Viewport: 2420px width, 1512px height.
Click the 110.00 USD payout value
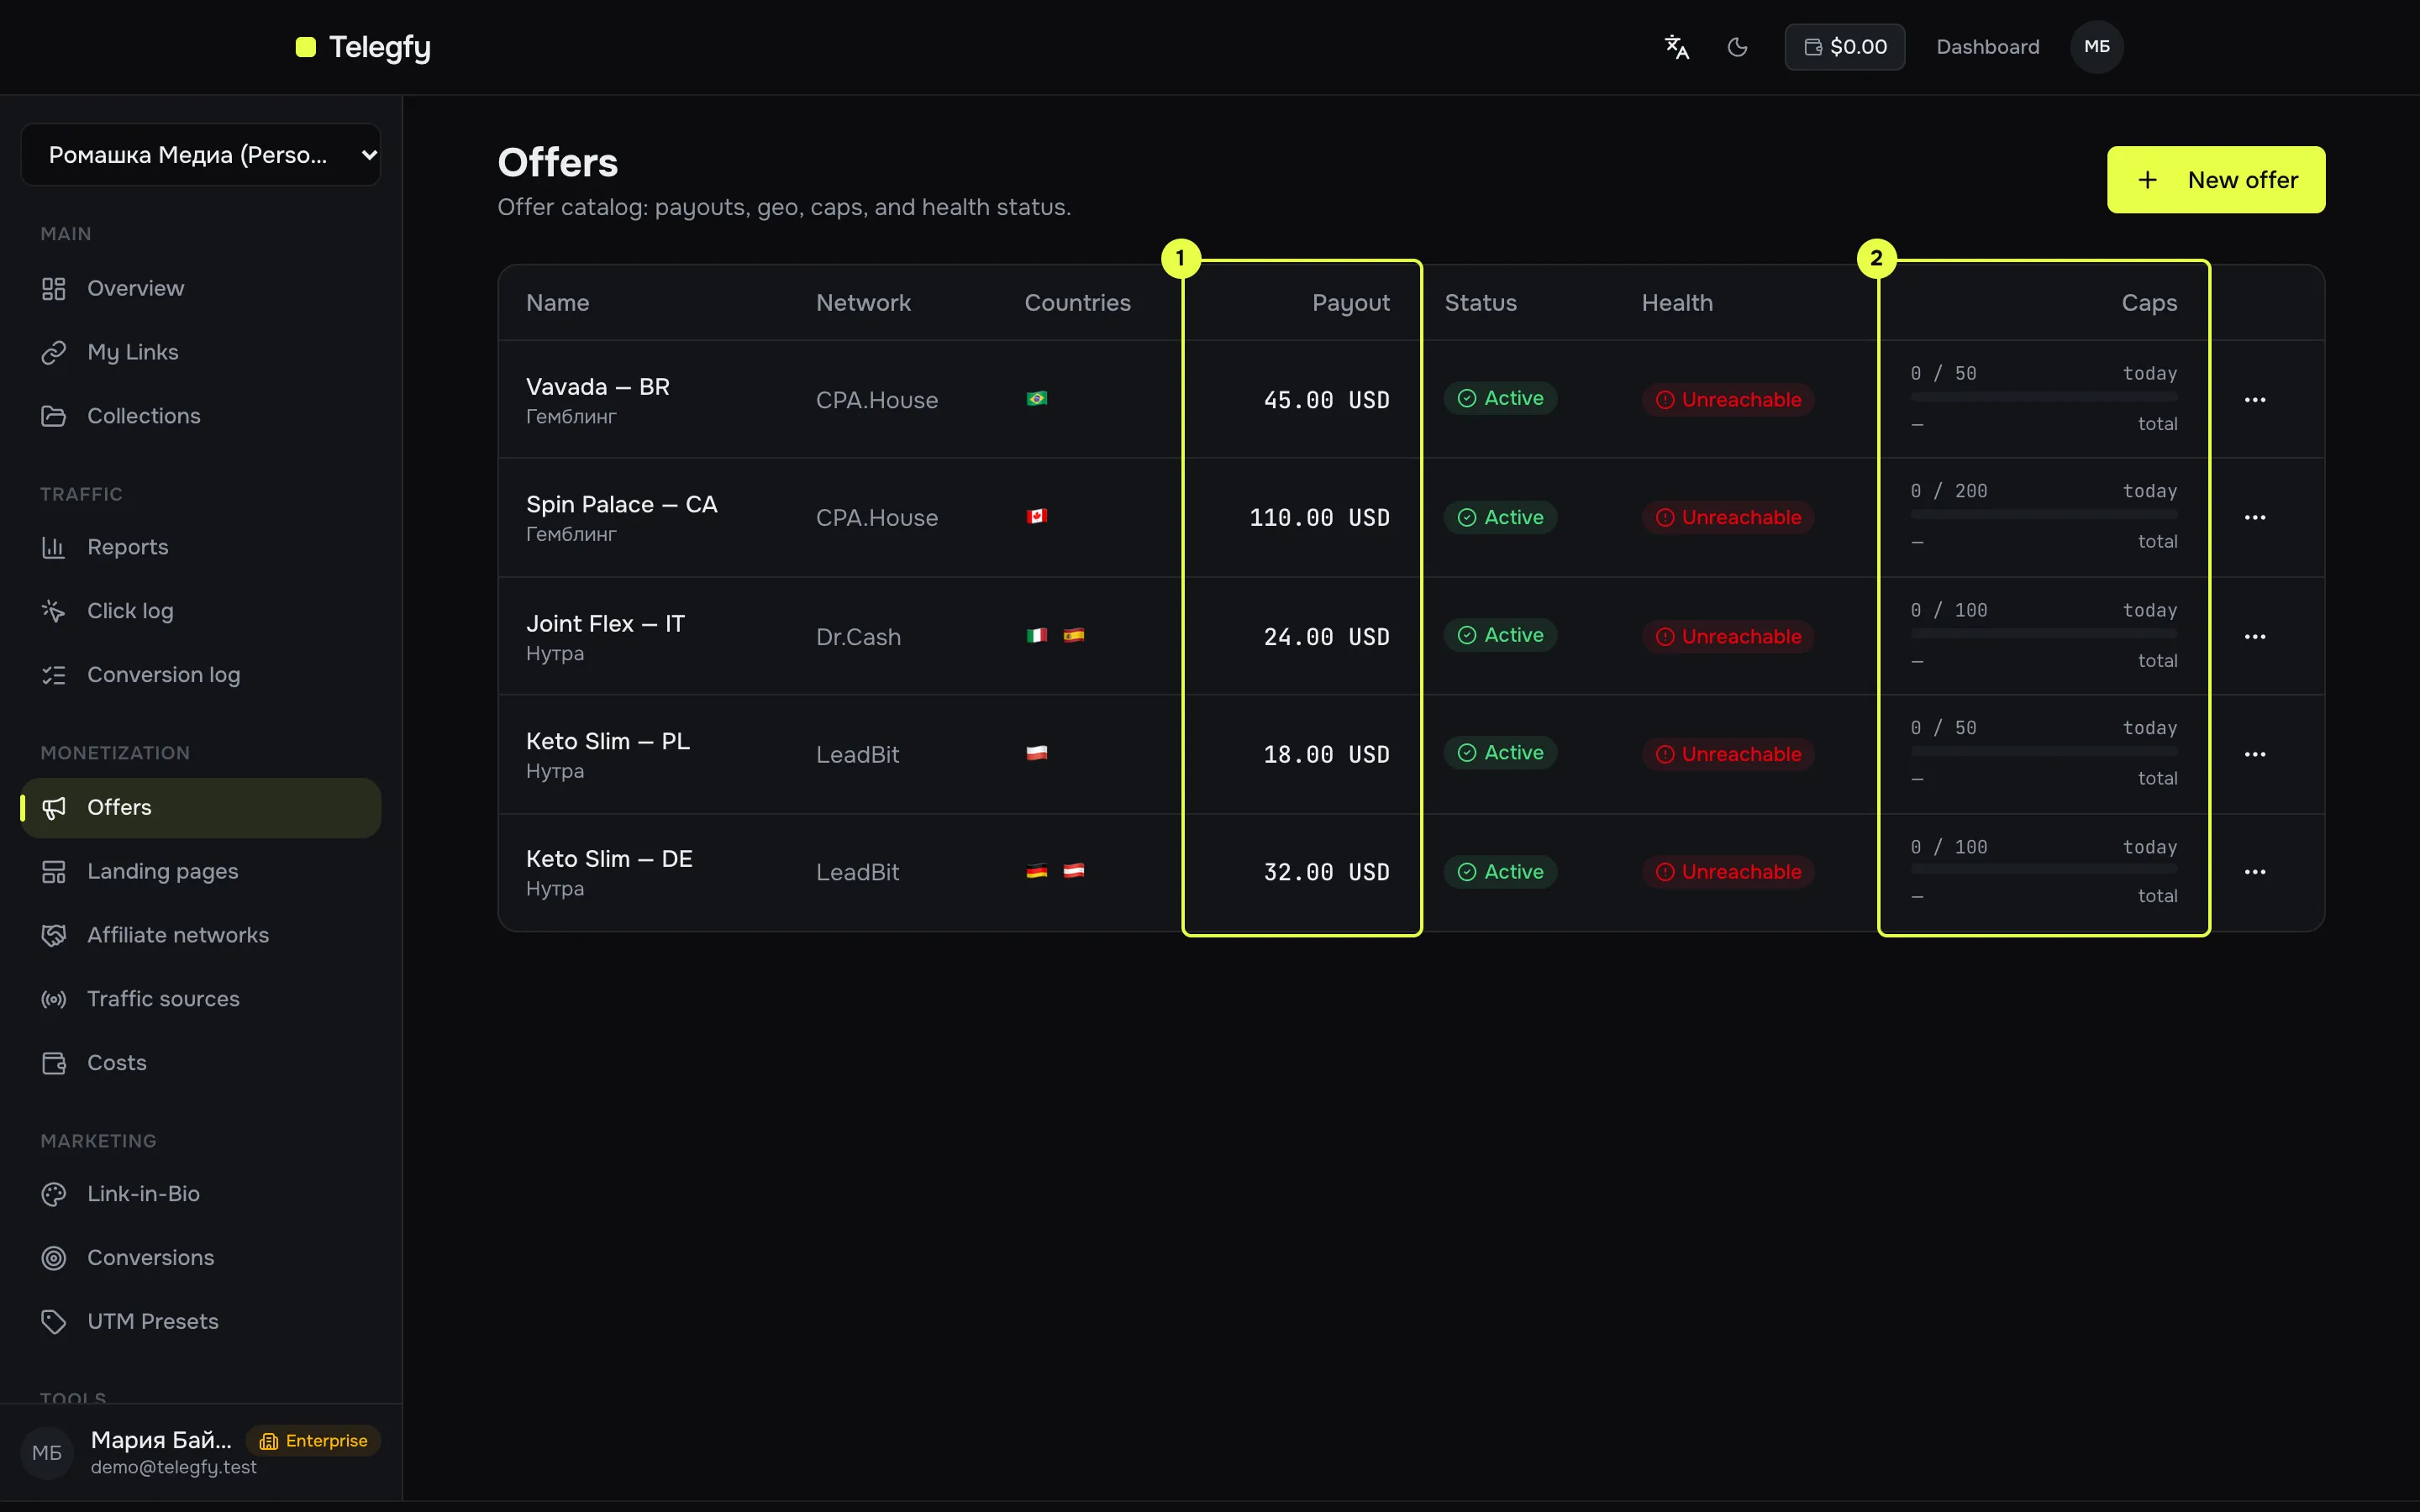click(1319, 518)
